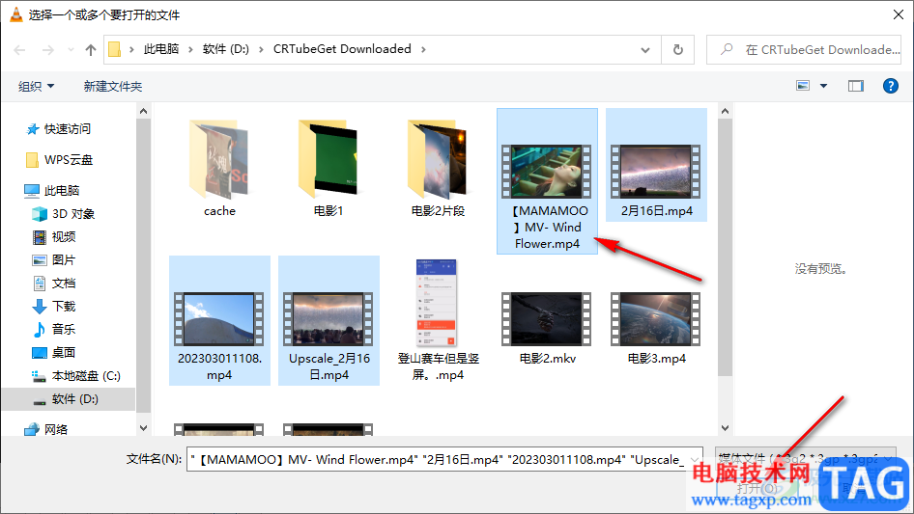Close the file open dialog

(x=899, y=14)
